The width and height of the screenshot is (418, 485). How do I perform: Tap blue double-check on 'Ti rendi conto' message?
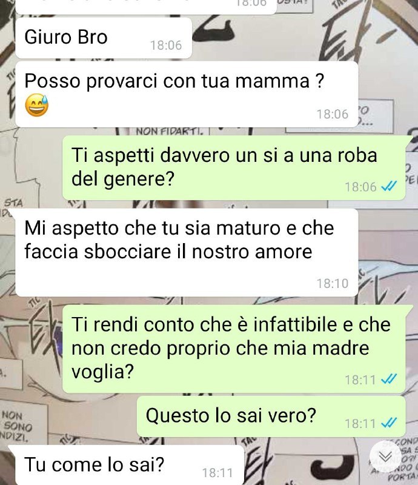[389, 379]
